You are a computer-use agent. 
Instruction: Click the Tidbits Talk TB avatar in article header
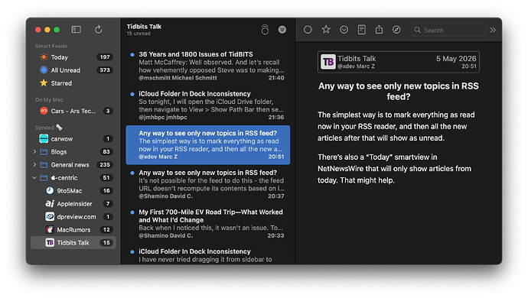(328, 62)
